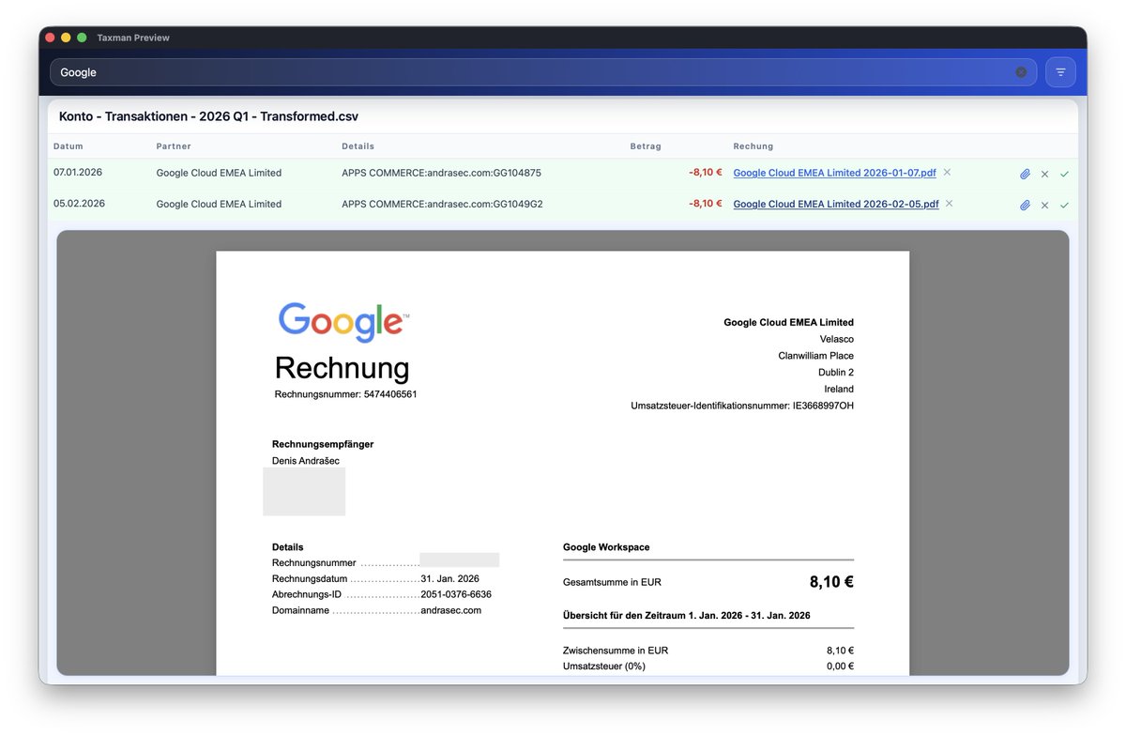Select the Details column header
The height and width of the screenshot is (736, 1126).
[x=358, y=146]
